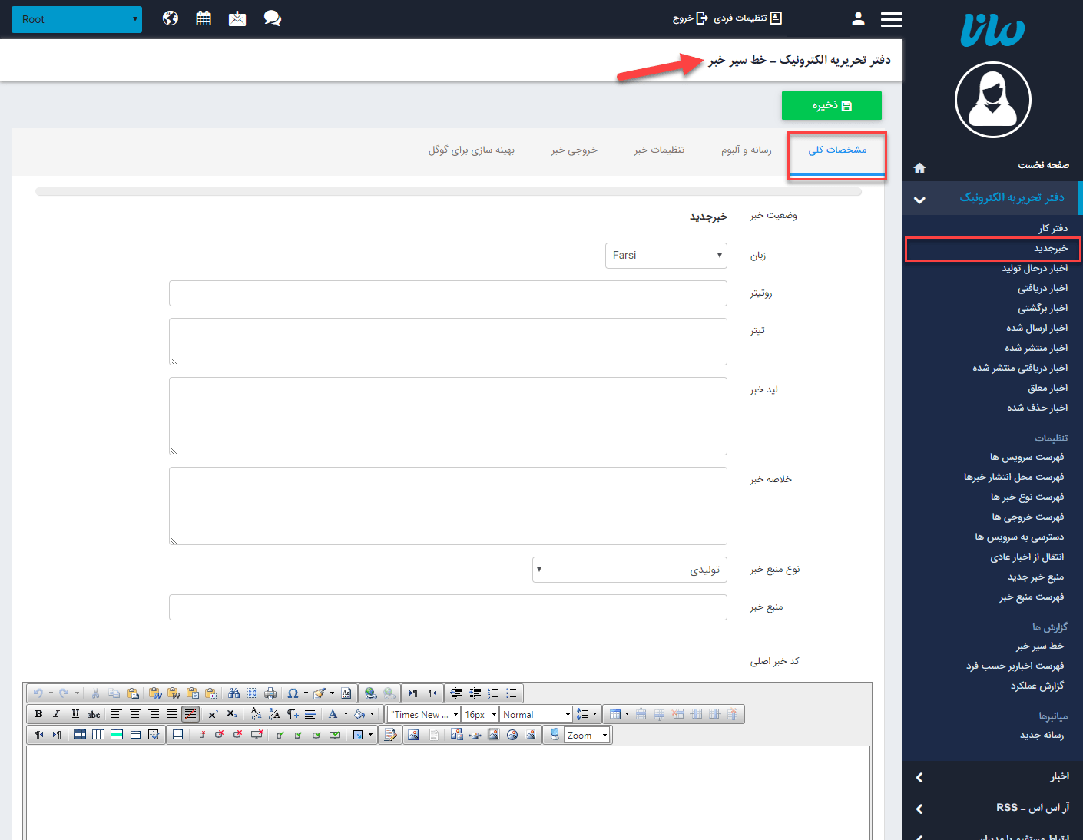Switch to the تنظیمات خبر tab

coord(659,150)
